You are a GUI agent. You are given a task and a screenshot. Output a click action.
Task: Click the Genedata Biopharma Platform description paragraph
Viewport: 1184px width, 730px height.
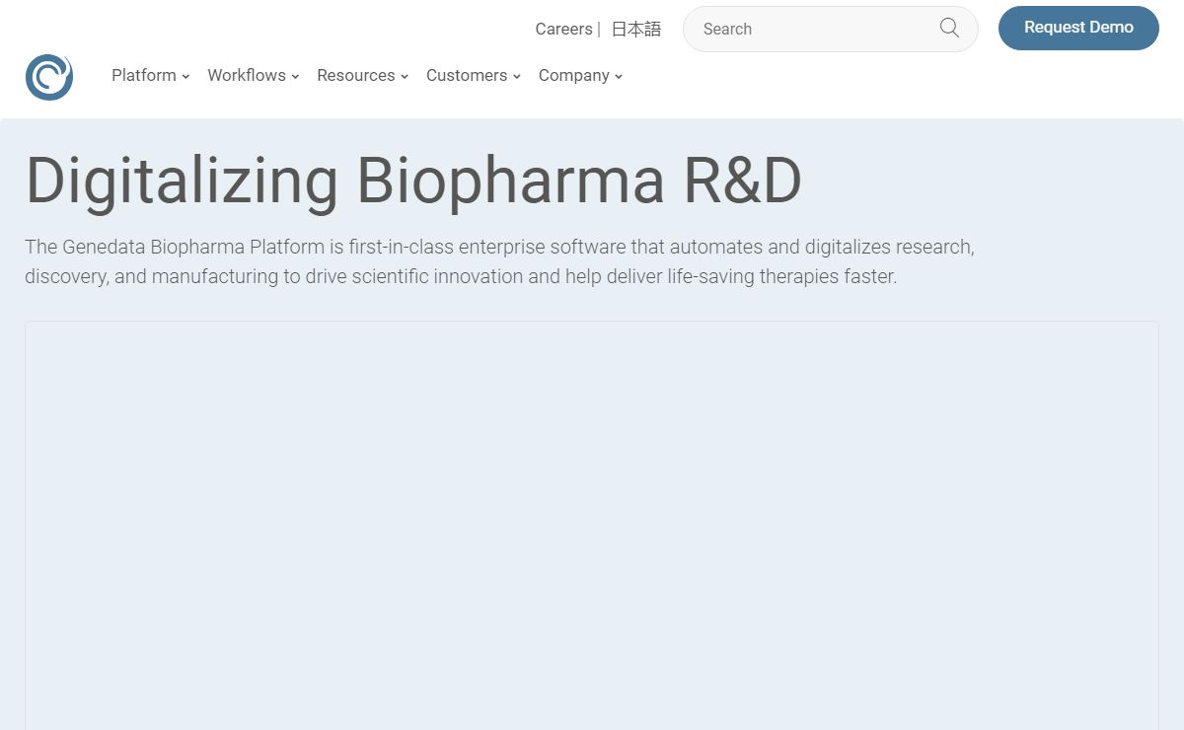click(x=499, y=261)
